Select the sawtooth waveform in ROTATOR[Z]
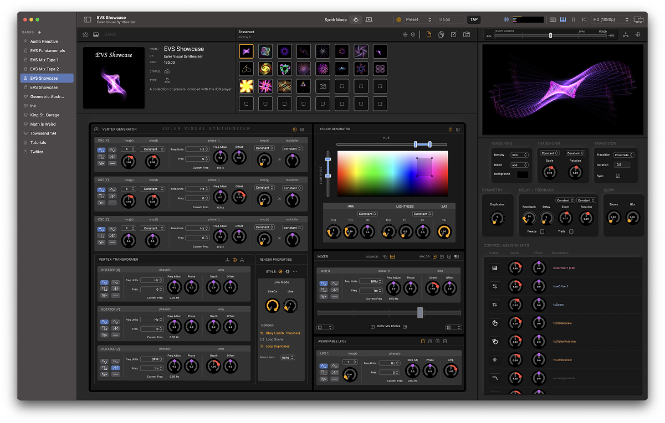 pos(115,368)
